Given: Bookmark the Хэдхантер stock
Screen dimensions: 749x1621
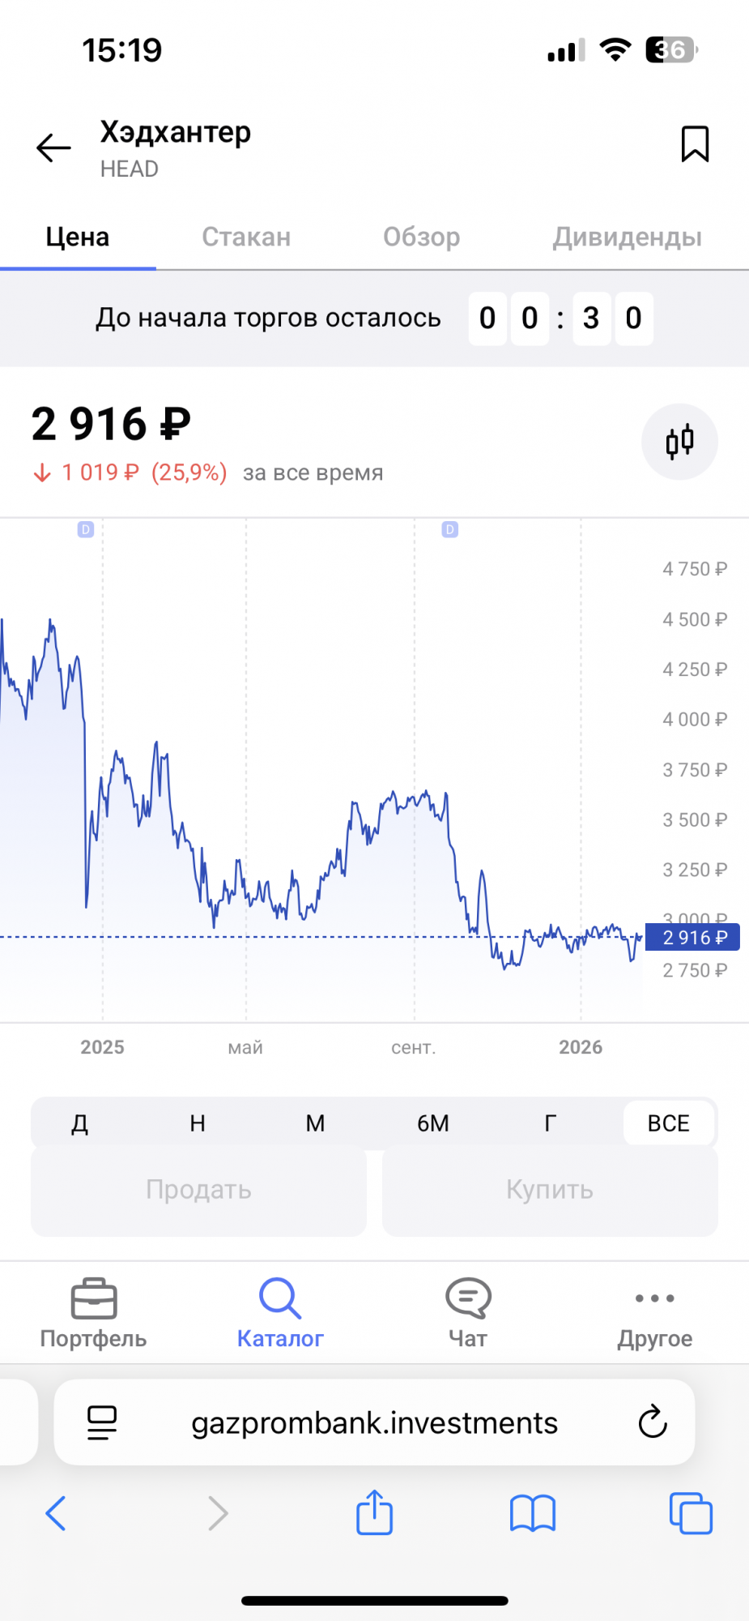Looking at the screenshot, I should (695, 144).
